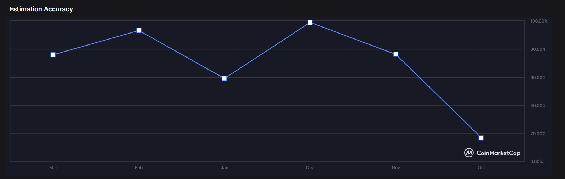Click the Jan data point marker
The height and width of the screenshot is (179, 565).
tap(224, 78)
